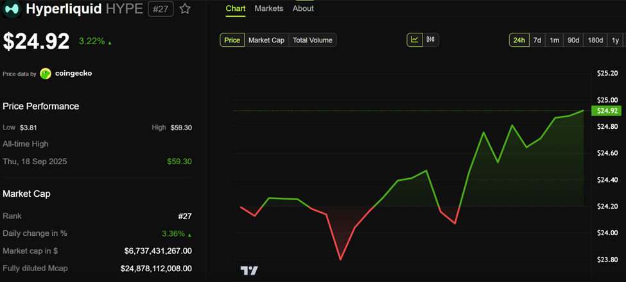Select the 1m time range

[555, 40]
